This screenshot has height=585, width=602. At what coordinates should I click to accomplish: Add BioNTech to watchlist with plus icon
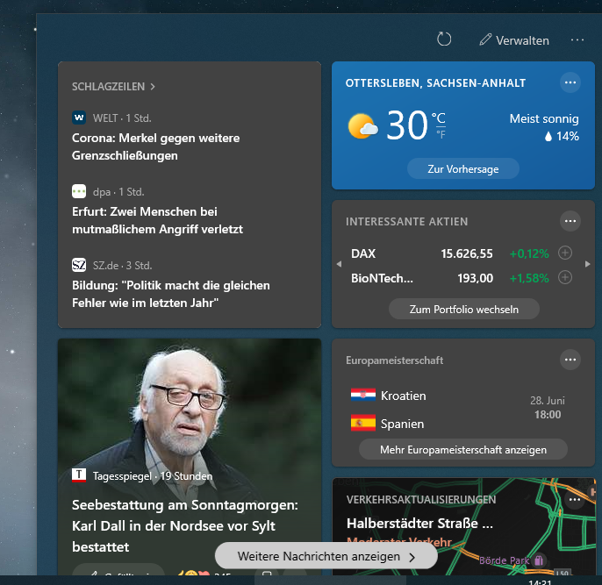click(x=565, y=278)
